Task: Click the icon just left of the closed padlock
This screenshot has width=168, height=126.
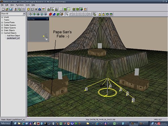Action: point(95,14)
